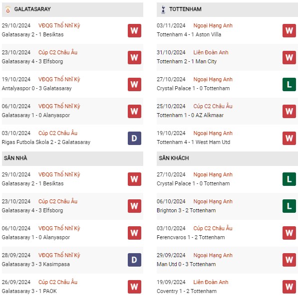
Task: Click the D badge for Galatasaray 3-3 Kasimpasa
Action: click(134, 260)
